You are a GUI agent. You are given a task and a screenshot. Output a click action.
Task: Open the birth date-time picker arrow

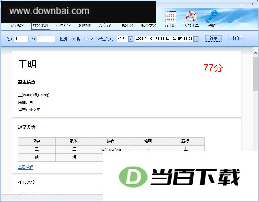click(196, 39)
